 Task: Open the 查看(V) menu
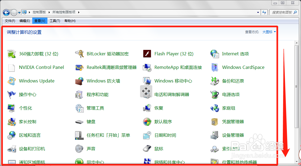[40, 21]
